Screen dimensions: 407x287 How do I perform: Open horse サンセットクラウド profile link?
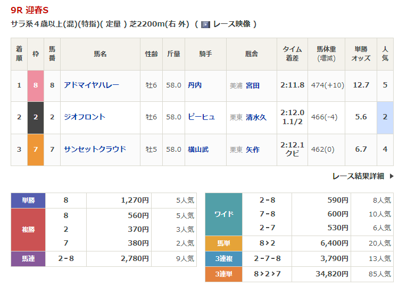click(x=95, y=149)
